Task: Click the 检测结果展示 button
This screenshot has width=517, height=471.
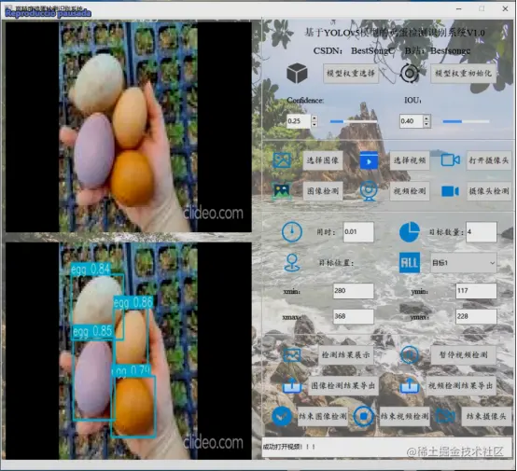Action: (x=346, y=355)
